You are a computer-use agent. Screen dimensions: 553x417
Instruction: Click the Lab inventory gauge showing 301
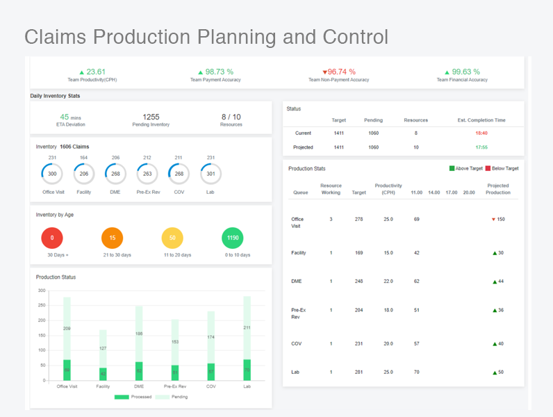211,174
